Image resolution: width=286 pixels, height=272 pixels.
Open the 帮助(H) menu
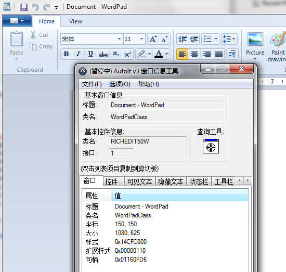(x=148, y=84)
